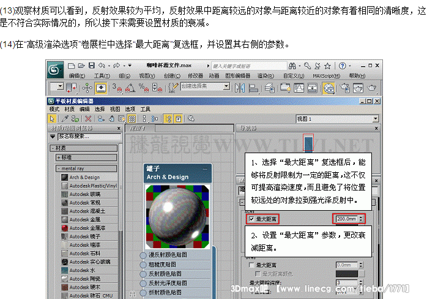Open the quick access toolbar dropdown arrow
The image size is (427, 299).
[130, 66]
